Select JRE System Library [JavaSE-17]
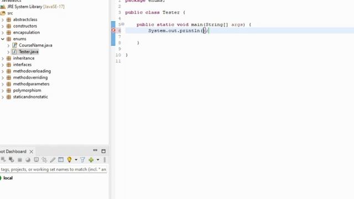This screenshot has height=199, width=354. click(x=36, y=7)
